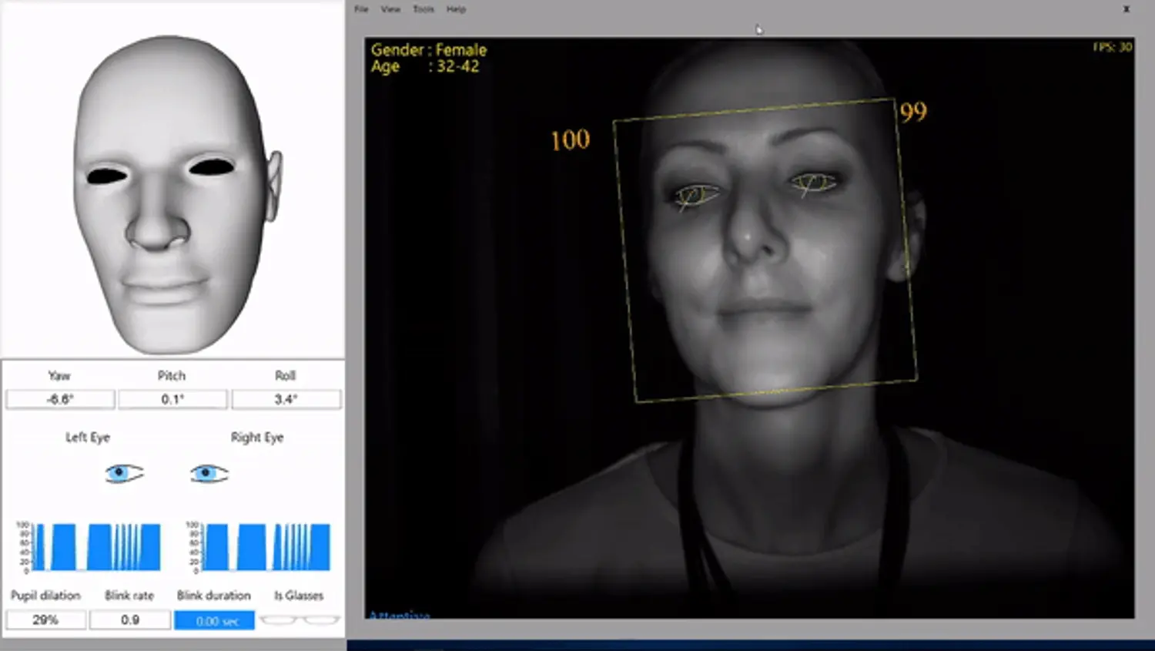Open the View menu
The image size is (1155, 651).
390,9
